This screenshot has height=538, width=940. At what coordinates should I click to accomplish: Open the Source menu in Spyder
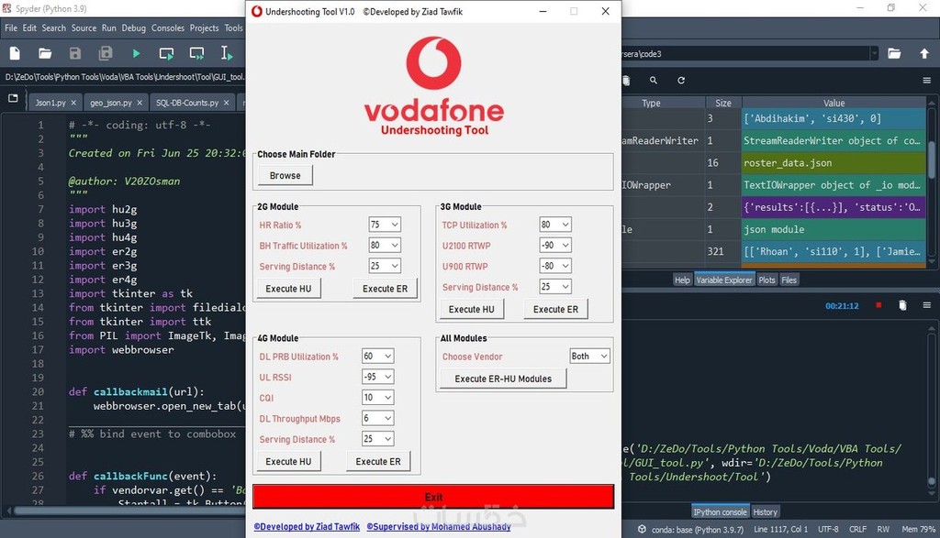[x=84, y=28]
